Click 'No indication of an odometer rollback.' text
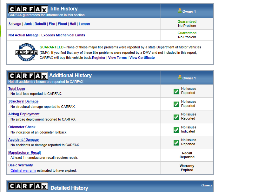 point(39,132)
